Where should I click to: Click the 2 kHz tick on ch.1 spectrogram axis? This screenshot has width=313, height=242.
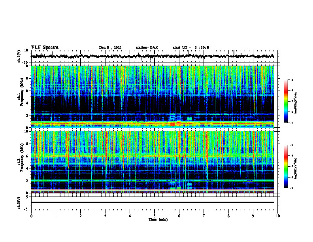(x=27, y=115)
